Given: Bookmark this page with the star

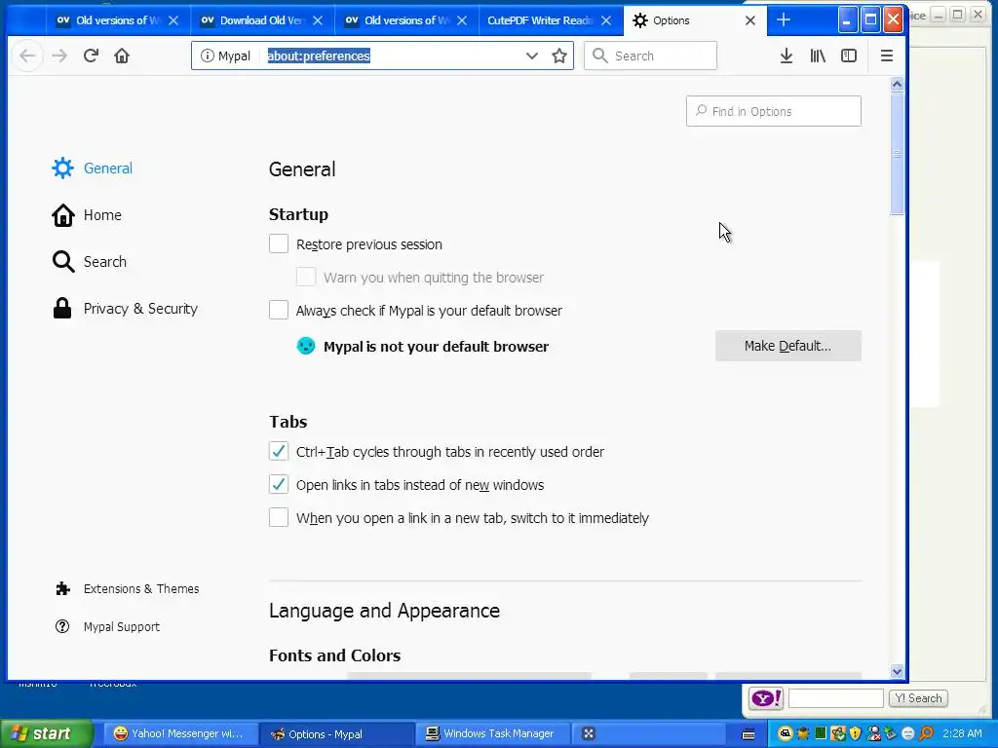Looking at the screenshot, I should (559, 56).
